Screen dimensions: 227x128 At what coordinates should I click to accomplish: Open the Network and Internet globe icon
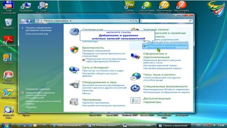coord(74,70)
